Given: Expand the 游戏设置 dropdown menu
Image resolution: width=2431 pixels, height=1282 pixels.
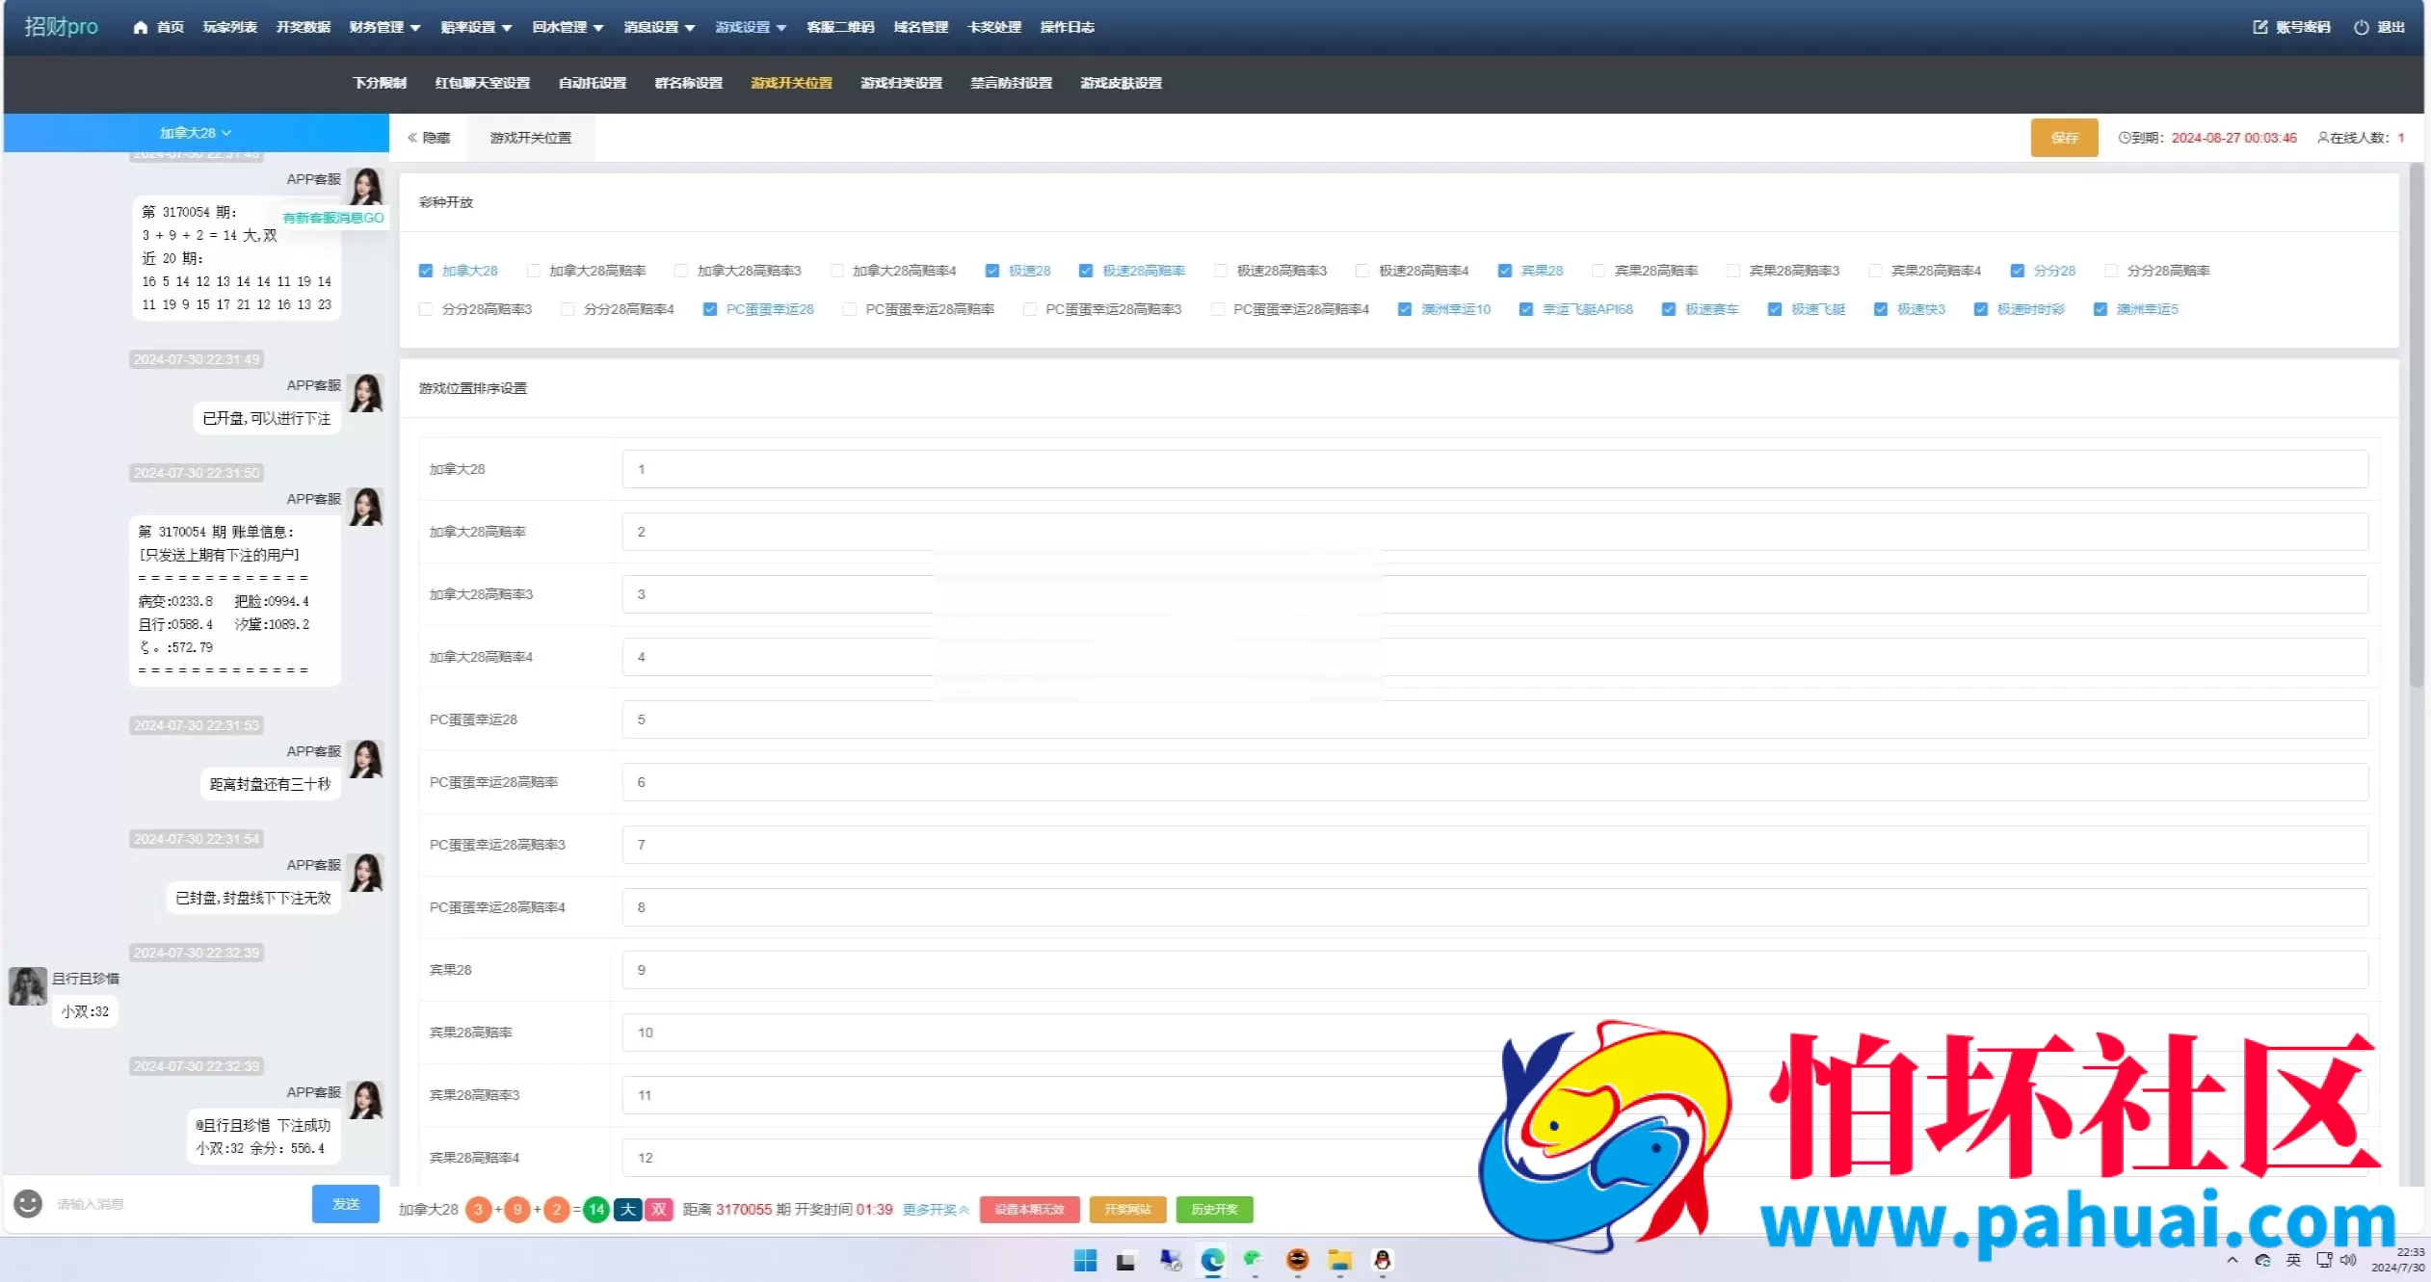Looking at the screenshot, I should pyautogui.click(x=751, y=27).
